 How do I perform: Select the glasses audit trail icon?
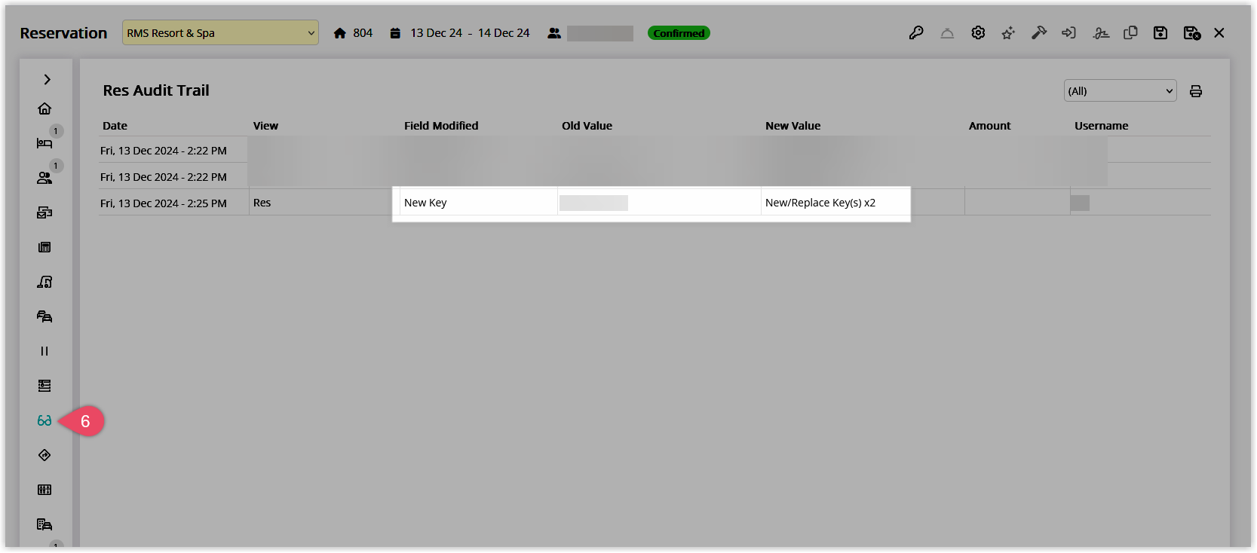click(44, 420)
